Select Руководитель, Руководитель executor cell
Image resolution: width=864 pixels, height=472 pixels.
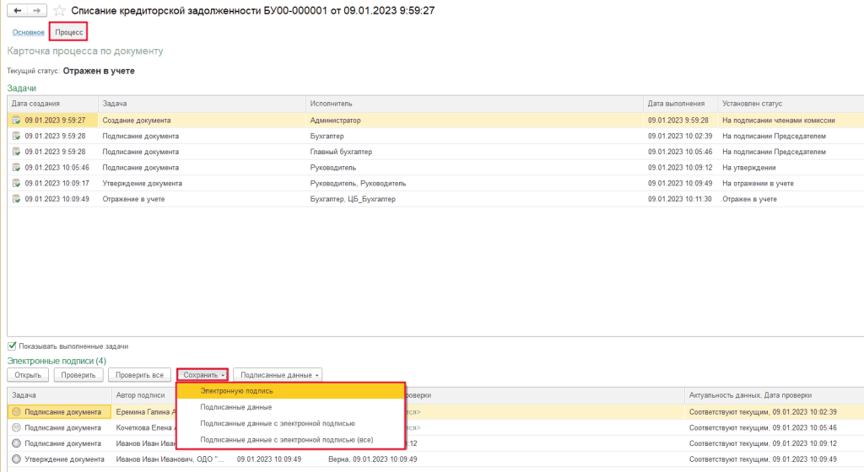click(474, 183)
